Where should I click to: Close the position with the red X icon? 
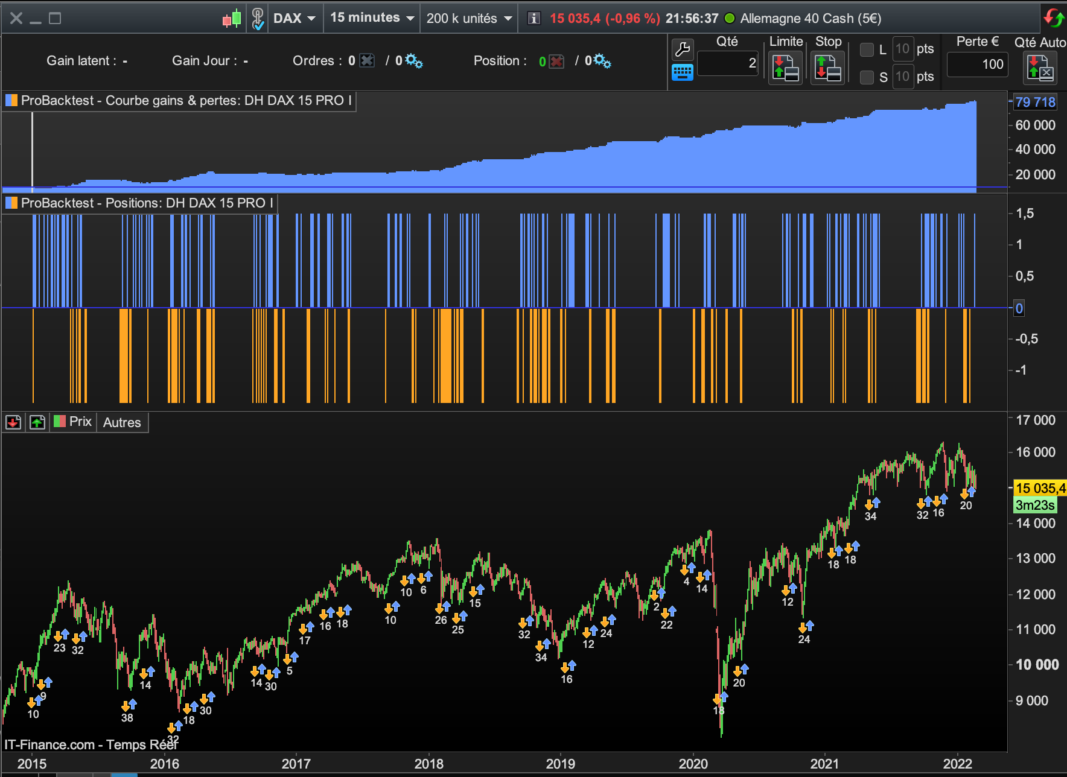pos(556,61)
